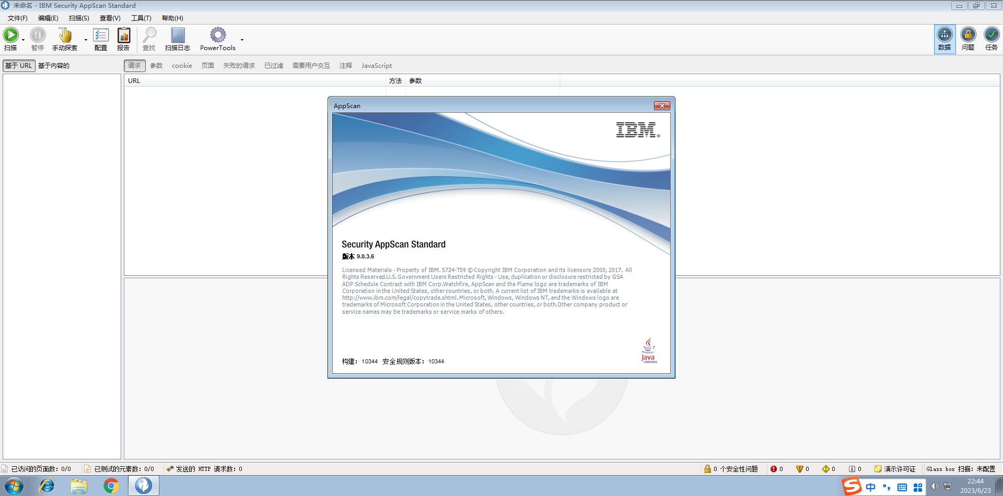Viewport: 1003px width, 496px height.
Task: Open the 扫描(S) menu
Action: (x=79, y=18)
